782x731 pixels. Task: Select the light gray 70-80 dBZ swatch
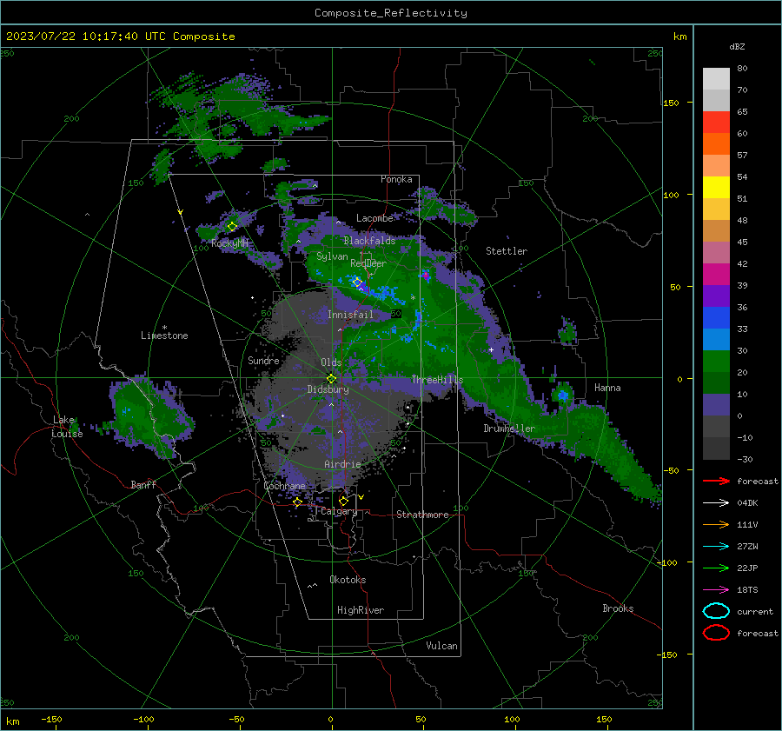tap(716, 78)
